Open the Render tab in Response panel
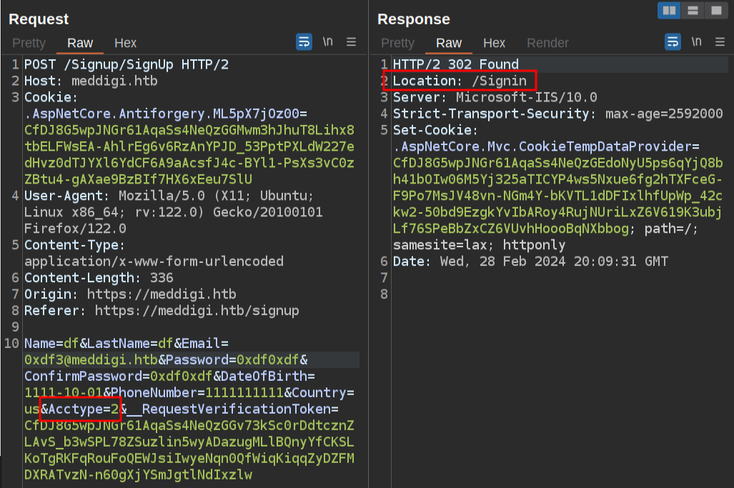 (x=547, y=43)
